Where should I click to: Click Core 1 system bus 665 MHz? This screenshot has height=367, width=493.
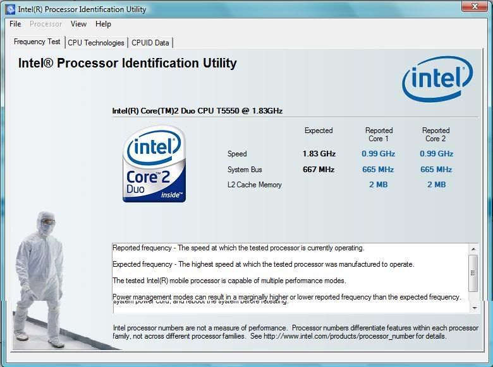pos(378,170)
